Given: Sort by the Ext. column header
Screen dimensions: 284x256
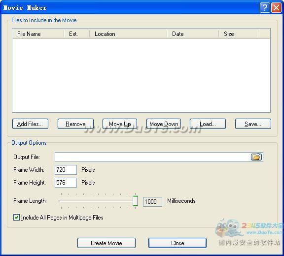Looking at the screenshot, I should [77, 34].
